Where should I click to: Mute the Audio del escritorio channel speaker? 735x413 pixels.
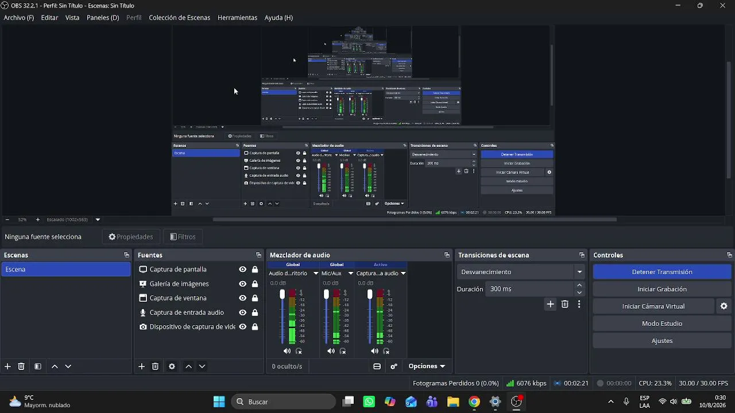point(287,351)
